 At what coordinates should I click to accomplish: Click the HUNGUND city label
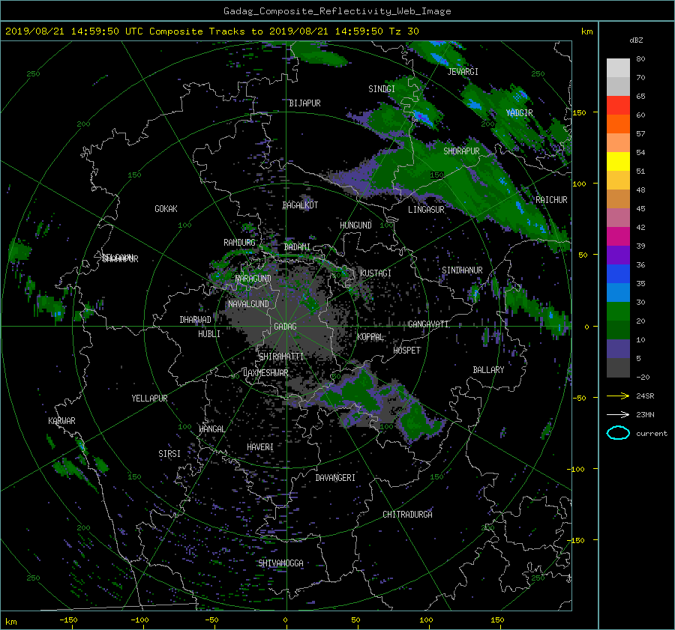tap(355, 225)
